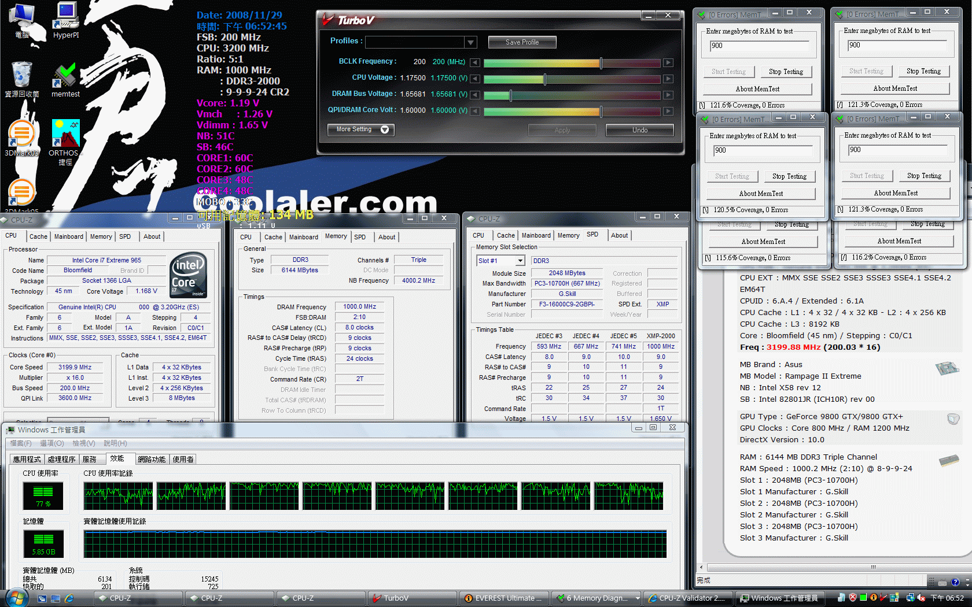Click the horizontal scrollbar in the CPU-Z Validator window
972x607 pixels.
click(x=874, y=567)
